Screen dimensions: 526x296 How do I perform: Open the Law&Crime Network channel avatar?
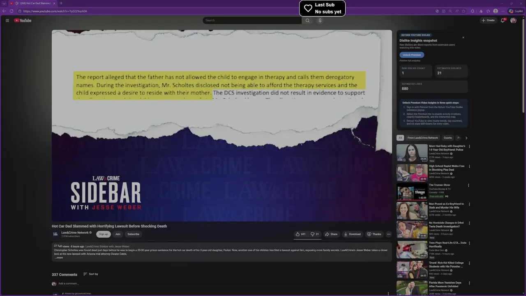pos(55,234)
